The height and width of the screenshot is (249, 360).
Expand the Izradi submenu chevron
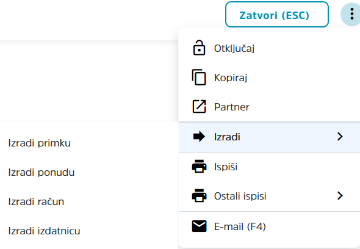340,137
